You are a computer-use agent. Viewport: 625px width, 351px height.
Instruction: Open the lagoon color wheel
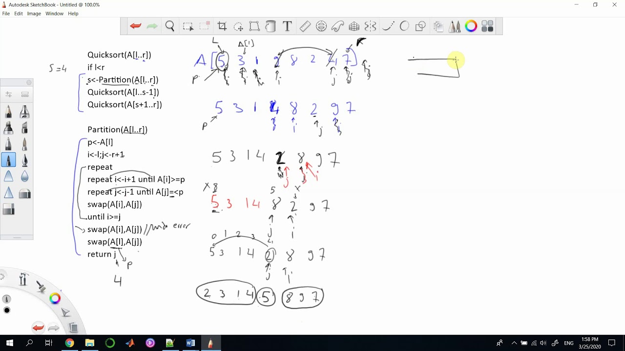pyautogui.click(x=55, y=298)
